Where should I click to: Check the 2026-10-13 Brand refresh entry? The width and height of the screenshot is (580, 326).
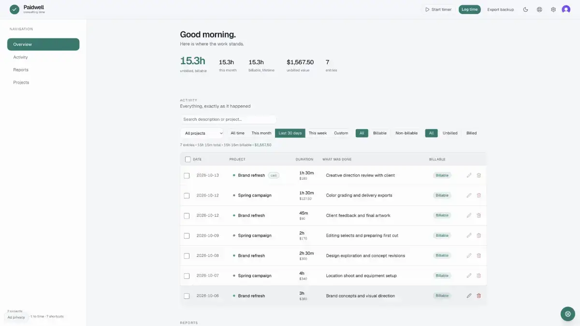[187, 175]
